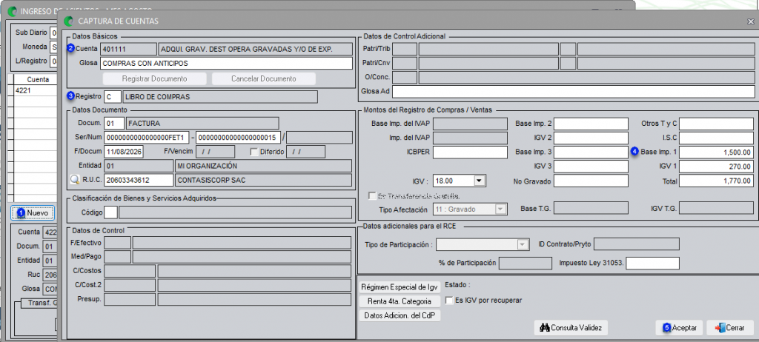
Task: Click the No Gravado field
Action: pyautogui.click(x=591, y=181)
